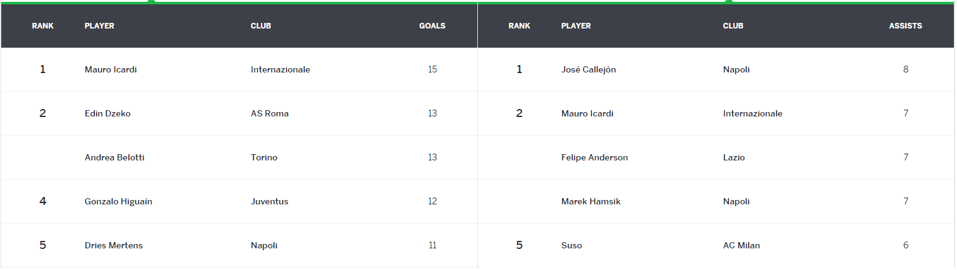Click the GOALS column header
This screenshot has width=957, height=270.
click(432, 26)
